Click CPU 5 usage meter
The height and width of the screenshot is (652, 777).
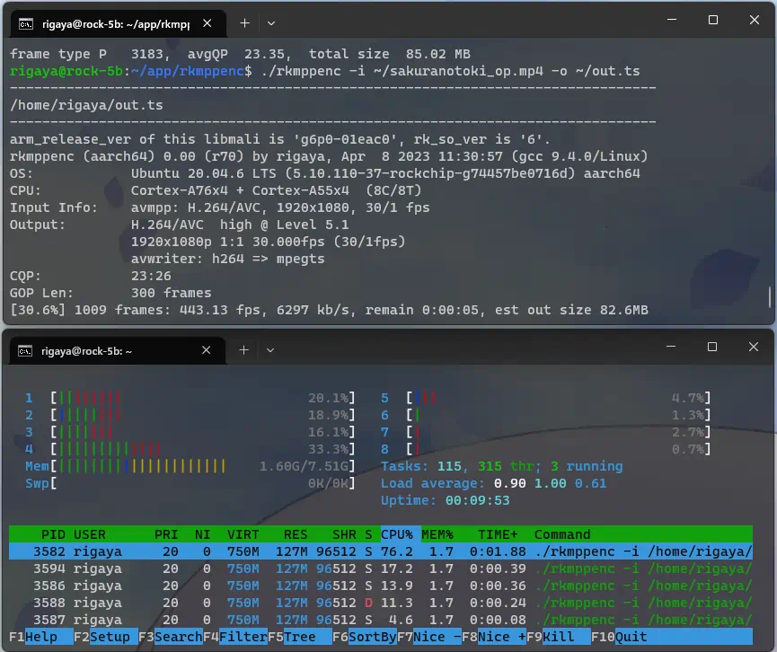pyautogui.click(x=559, y=398)
